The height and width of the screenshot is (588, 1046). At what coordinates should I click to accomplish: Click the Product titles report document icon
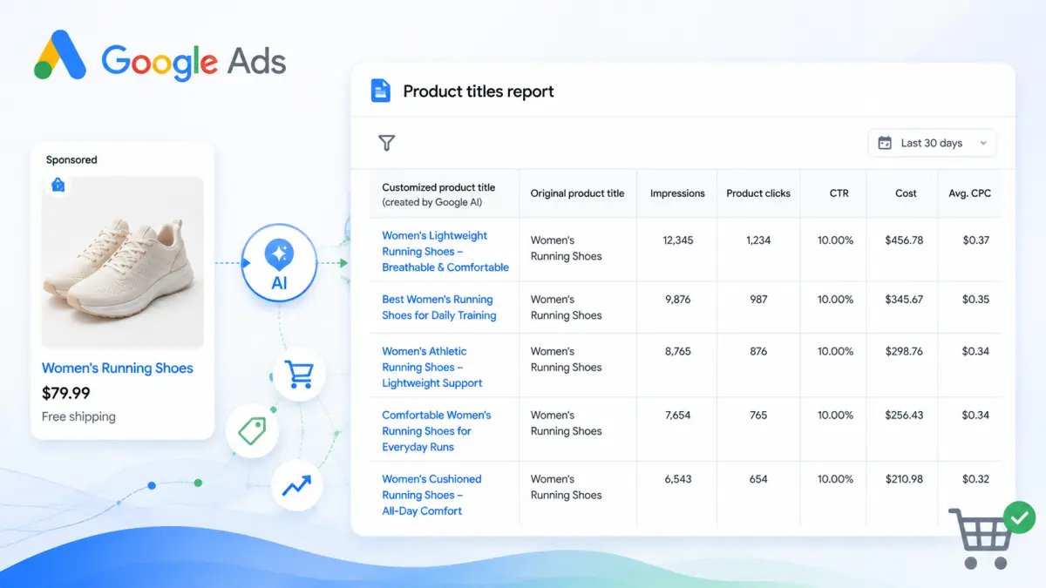click(380, 91)
